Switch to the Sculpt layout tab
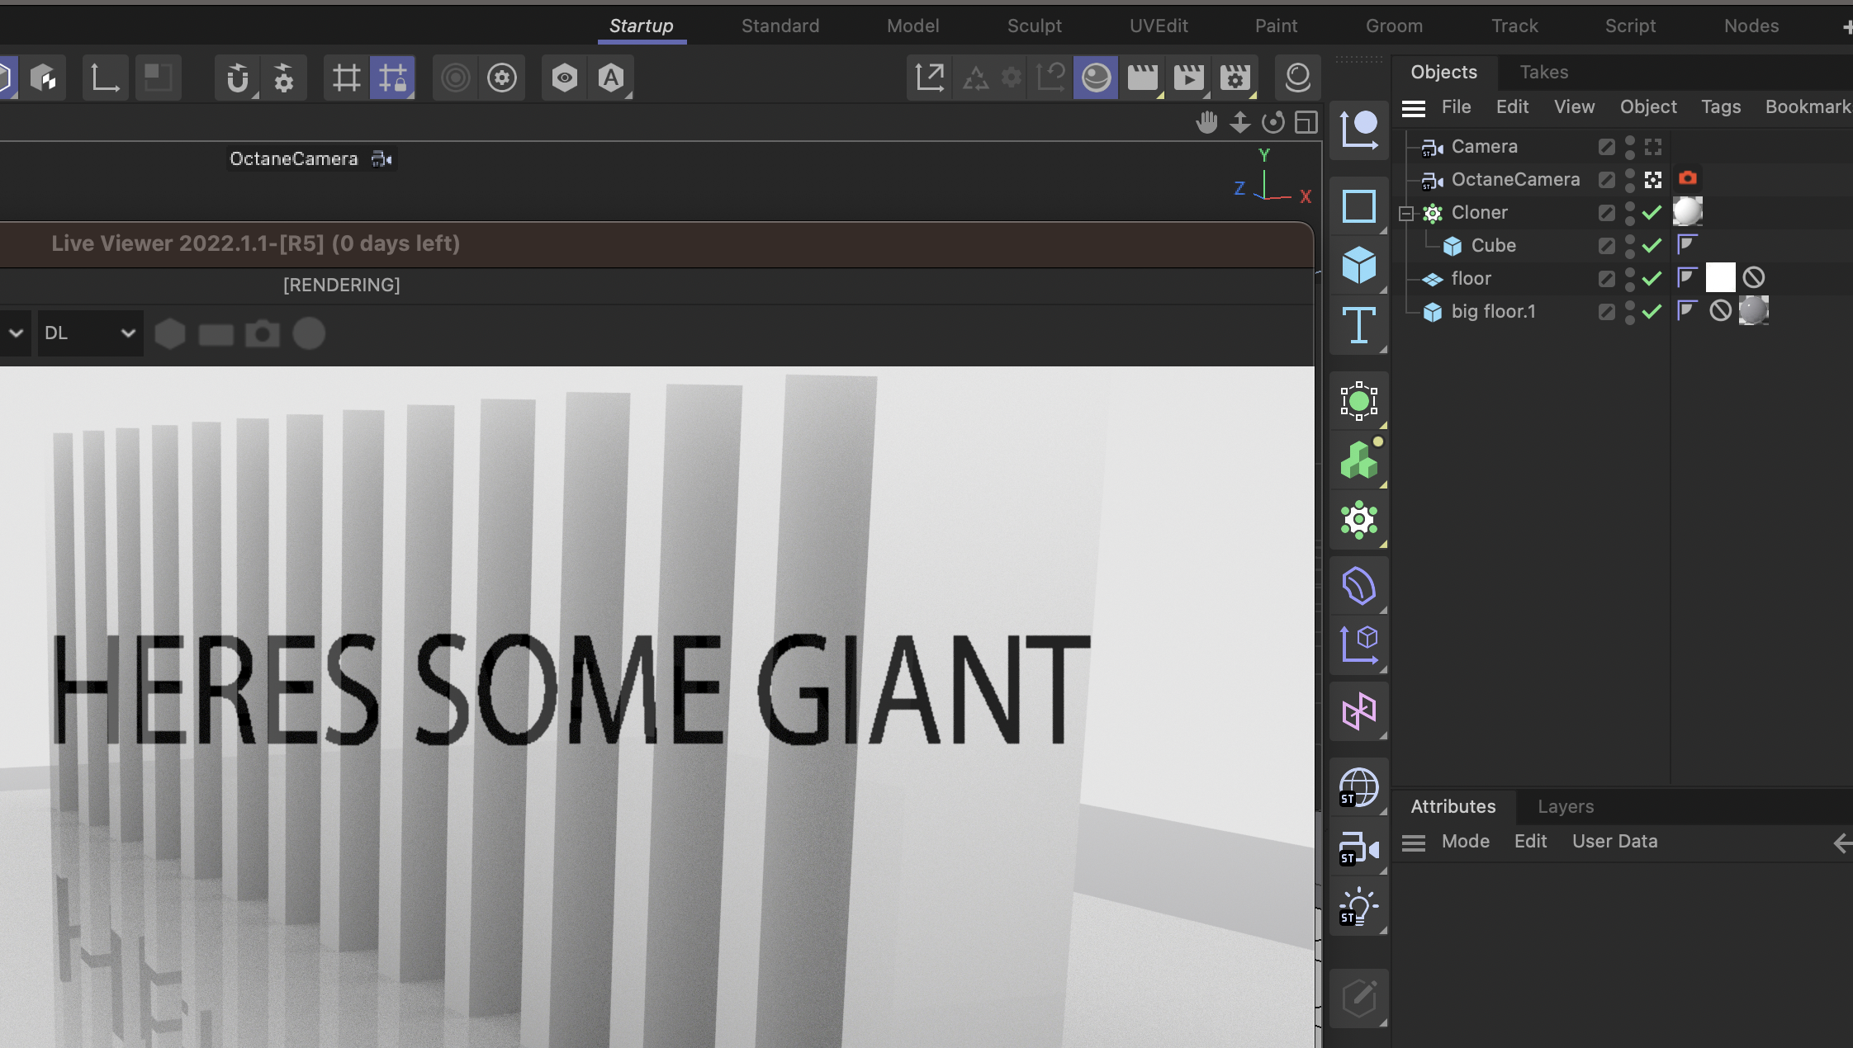This screenshot has height=1048, width=1853. click(1034, 26)
